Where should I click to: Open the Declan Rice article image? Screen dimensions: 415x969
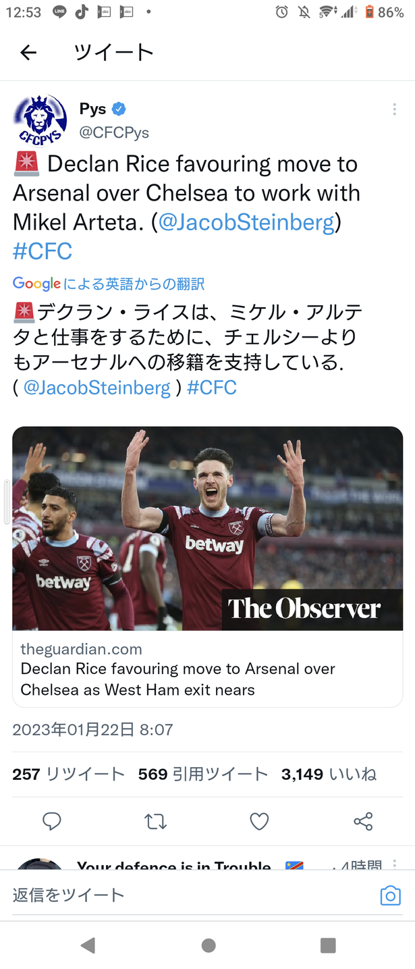pos(208,528)
